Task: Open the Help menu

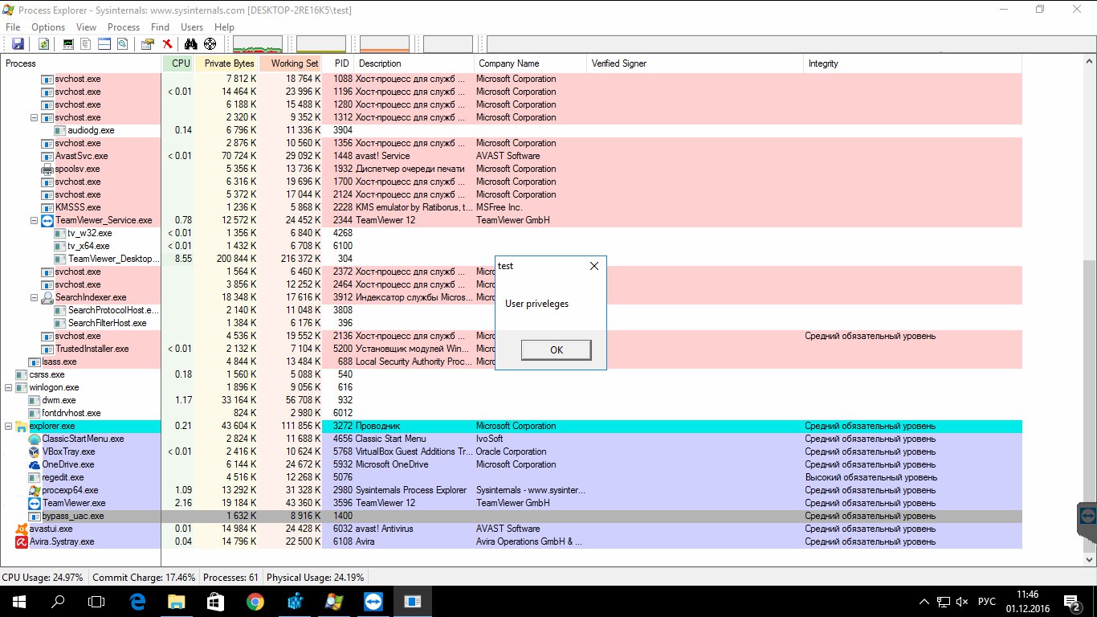Action: click(224, 27)
